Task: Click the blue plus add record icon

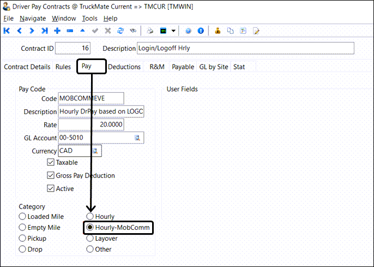Action: [x=57, y=31]
